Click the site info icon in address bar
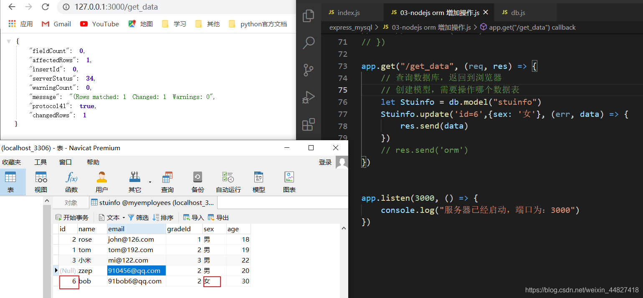643x298 pixels. pyautogui.click(x=66, y=7)
